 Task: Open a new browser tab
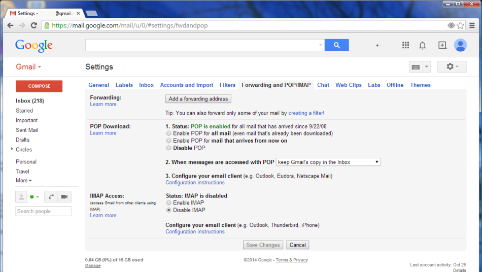[x=92, y=13]
